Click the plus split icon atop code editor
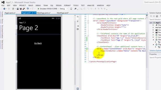The width and height of the screenshot is (161, 90). (147, 15)
